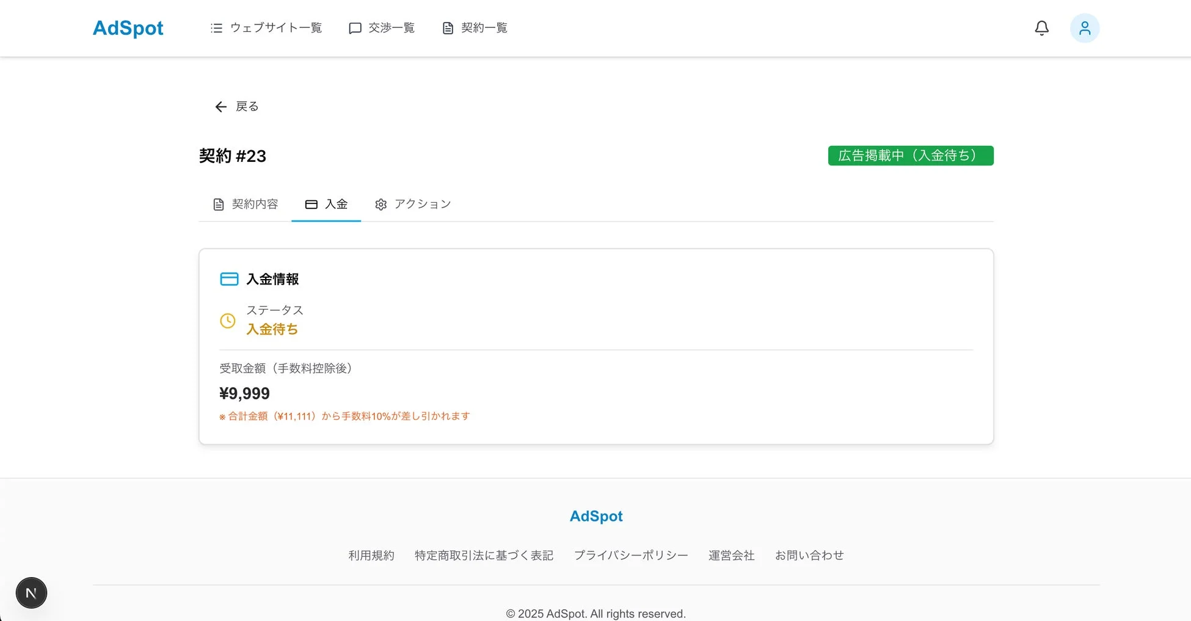Switch to the 契約内容 tab
This screenshot has width=1191, height=621.
pos(255,204)
